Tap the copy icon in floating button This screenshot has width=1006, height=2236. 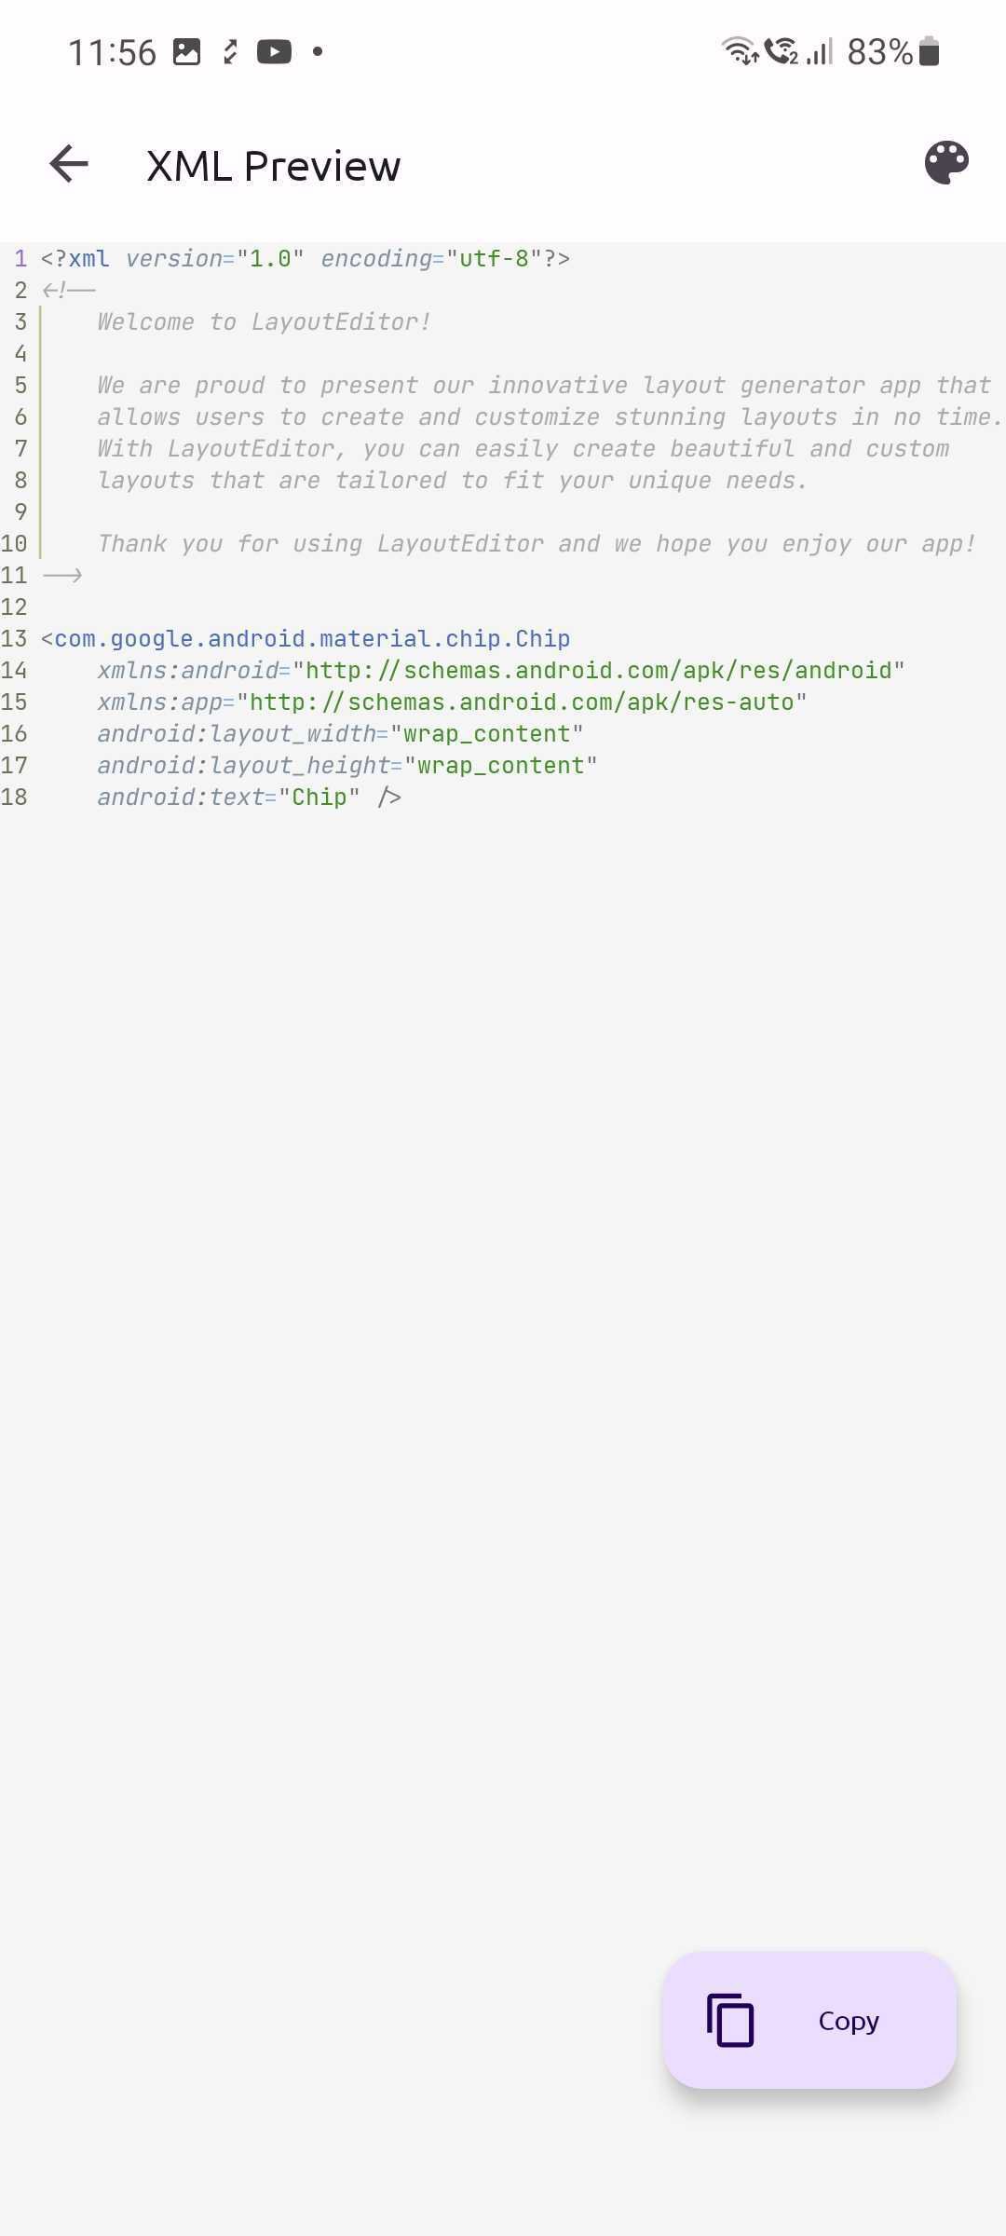[730, 2020]
